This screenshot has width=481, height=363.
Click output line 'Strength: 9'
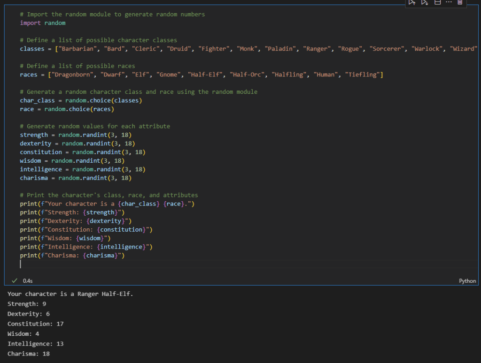tap(27, 304)
